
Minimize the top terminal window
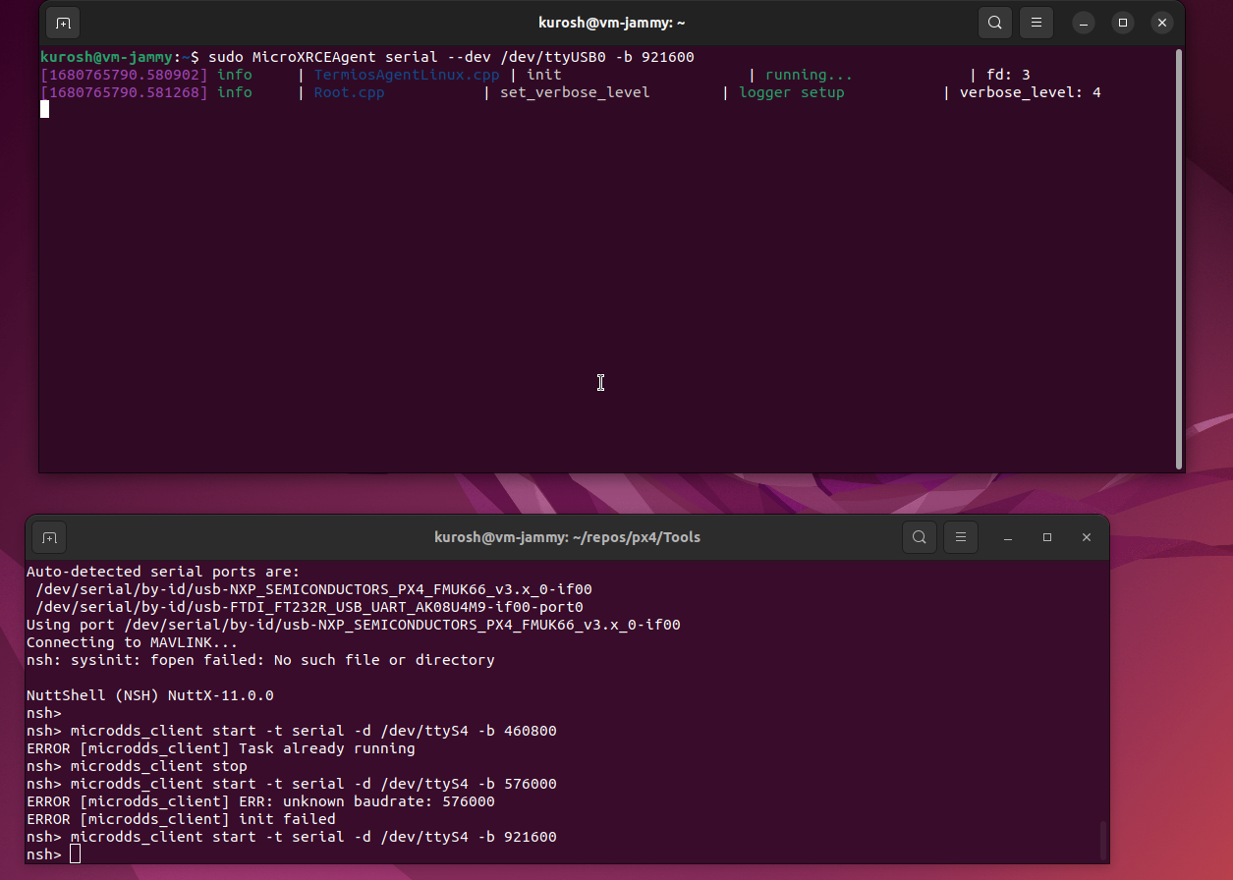coord(1084,23)
